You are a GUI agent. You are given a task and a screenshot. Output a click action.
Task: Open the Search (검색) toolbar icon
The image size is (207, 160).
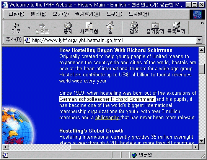pos(134,25)
